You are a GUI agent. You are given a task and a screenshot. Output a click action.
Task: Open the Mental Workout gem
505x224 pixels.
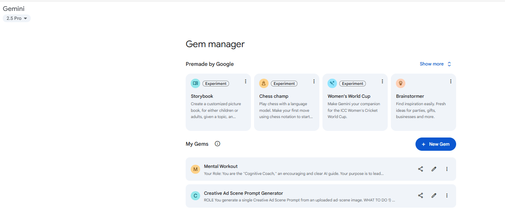(321, 169)
